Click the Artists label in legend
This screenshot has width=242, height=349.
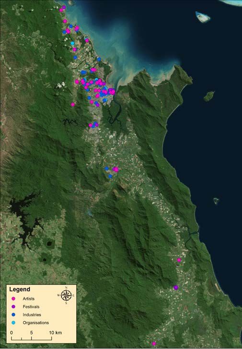[28, 299]
